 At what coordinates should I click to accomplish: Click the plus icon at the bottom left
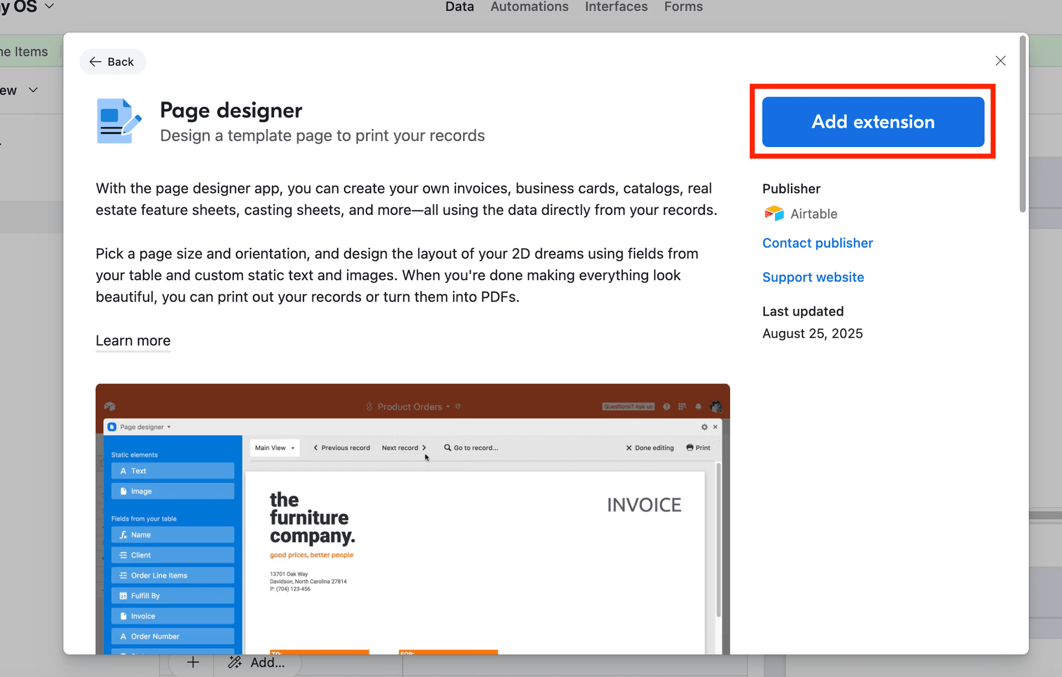(x=192, y=662)
